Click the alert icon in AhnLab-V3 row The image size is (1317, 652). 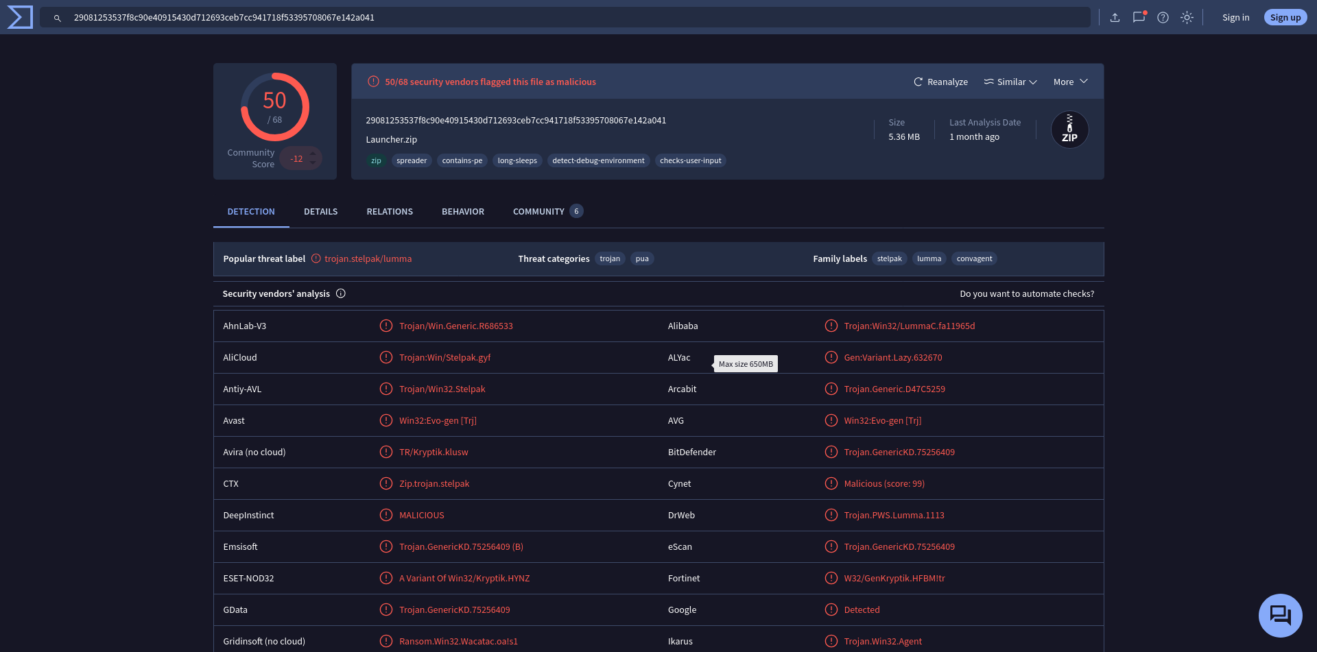click(x=386, y=326)
